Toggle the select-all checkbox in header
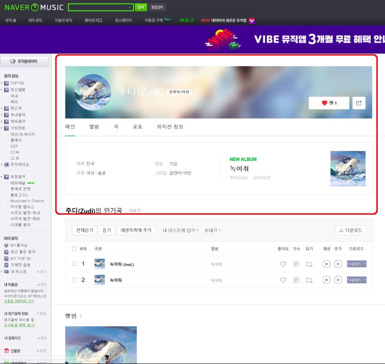Screen dimensions: 385x364 click(74, 249)
